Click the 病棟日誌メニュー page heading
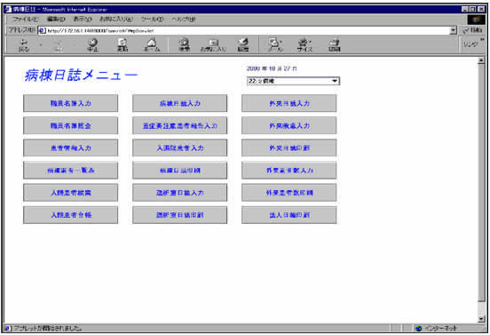 (x=81, y=75)
